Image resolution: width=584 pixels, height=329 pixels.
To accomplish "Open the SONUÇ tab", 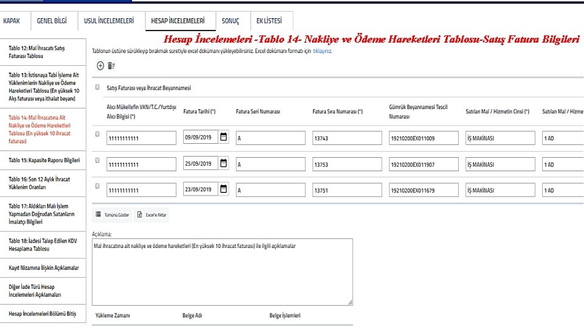I will point(231,21).
